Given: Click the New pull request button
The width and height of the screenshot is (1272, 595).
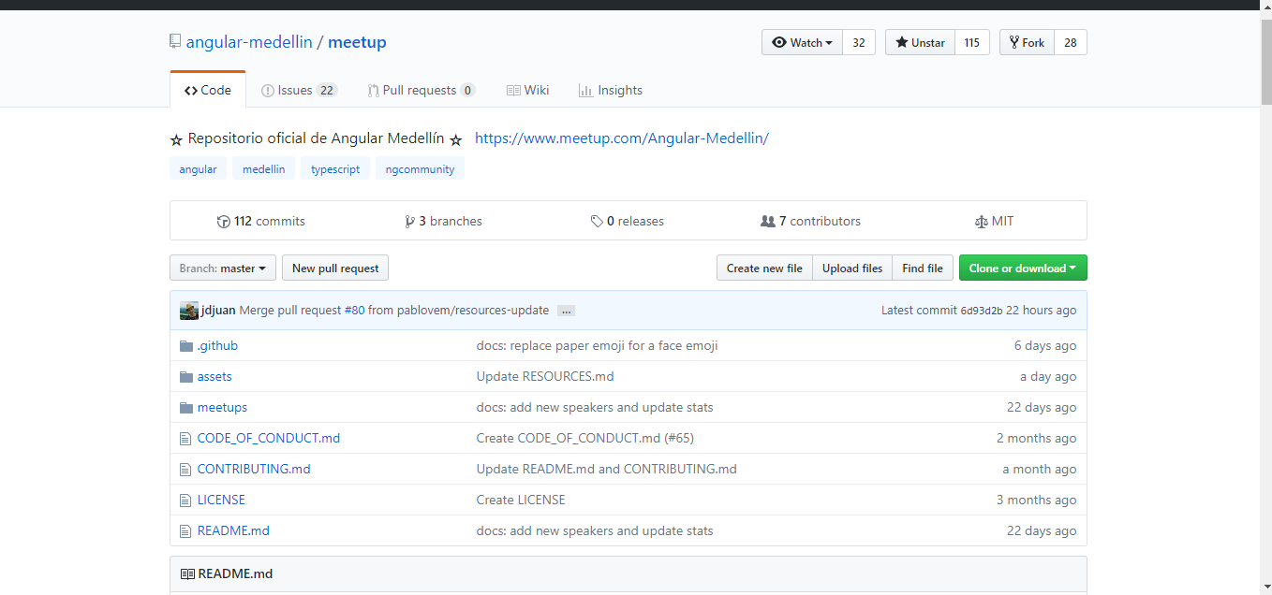Looking at the screenshot, I should click(335, 268).
